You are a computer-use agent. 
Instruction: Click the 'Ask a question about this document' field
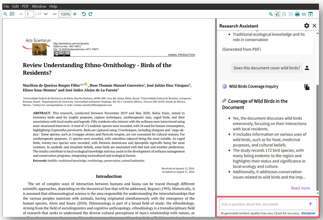(x=263, y=204)
